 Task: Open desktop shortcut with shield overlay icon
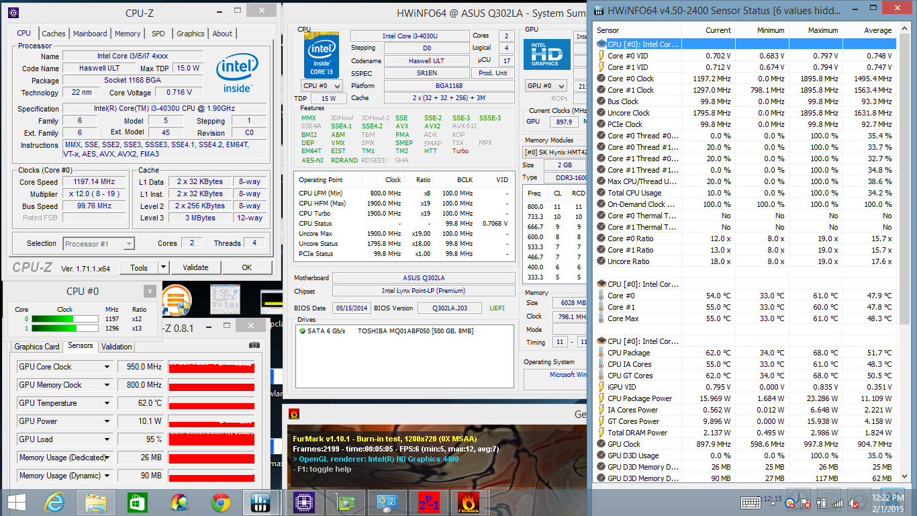pos(178,301)
